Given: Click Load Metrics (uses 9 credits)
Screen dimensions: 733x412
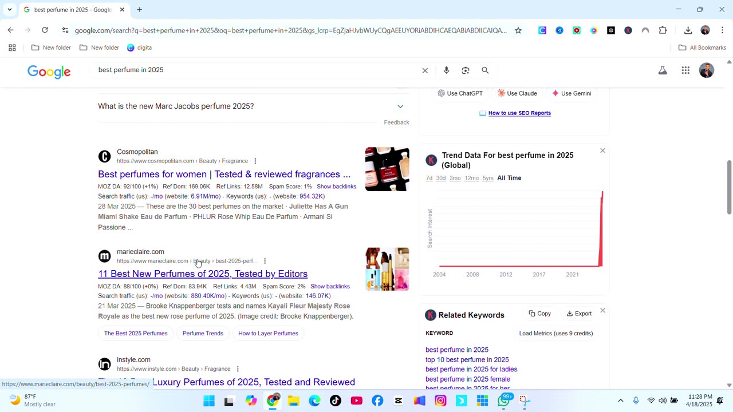Looking at the screenshot, I should click(x=556, y=334).
